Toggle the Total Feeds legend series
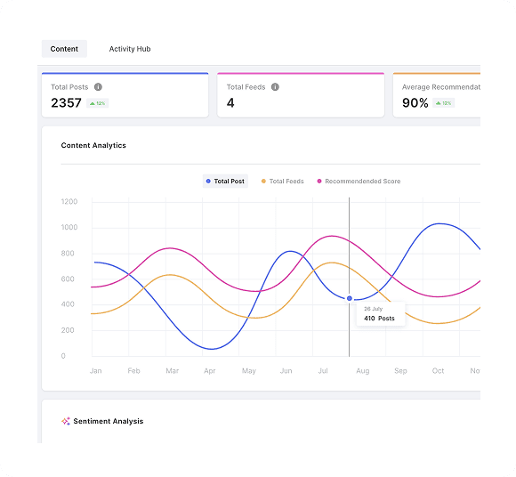 click(x=282, y=181)
